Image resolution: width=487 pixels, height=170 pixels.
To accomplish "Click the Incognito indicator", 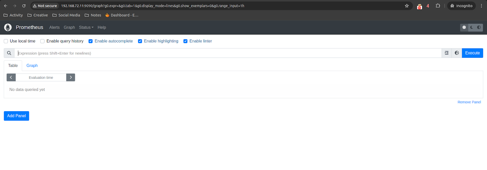I will coord(461,6).
